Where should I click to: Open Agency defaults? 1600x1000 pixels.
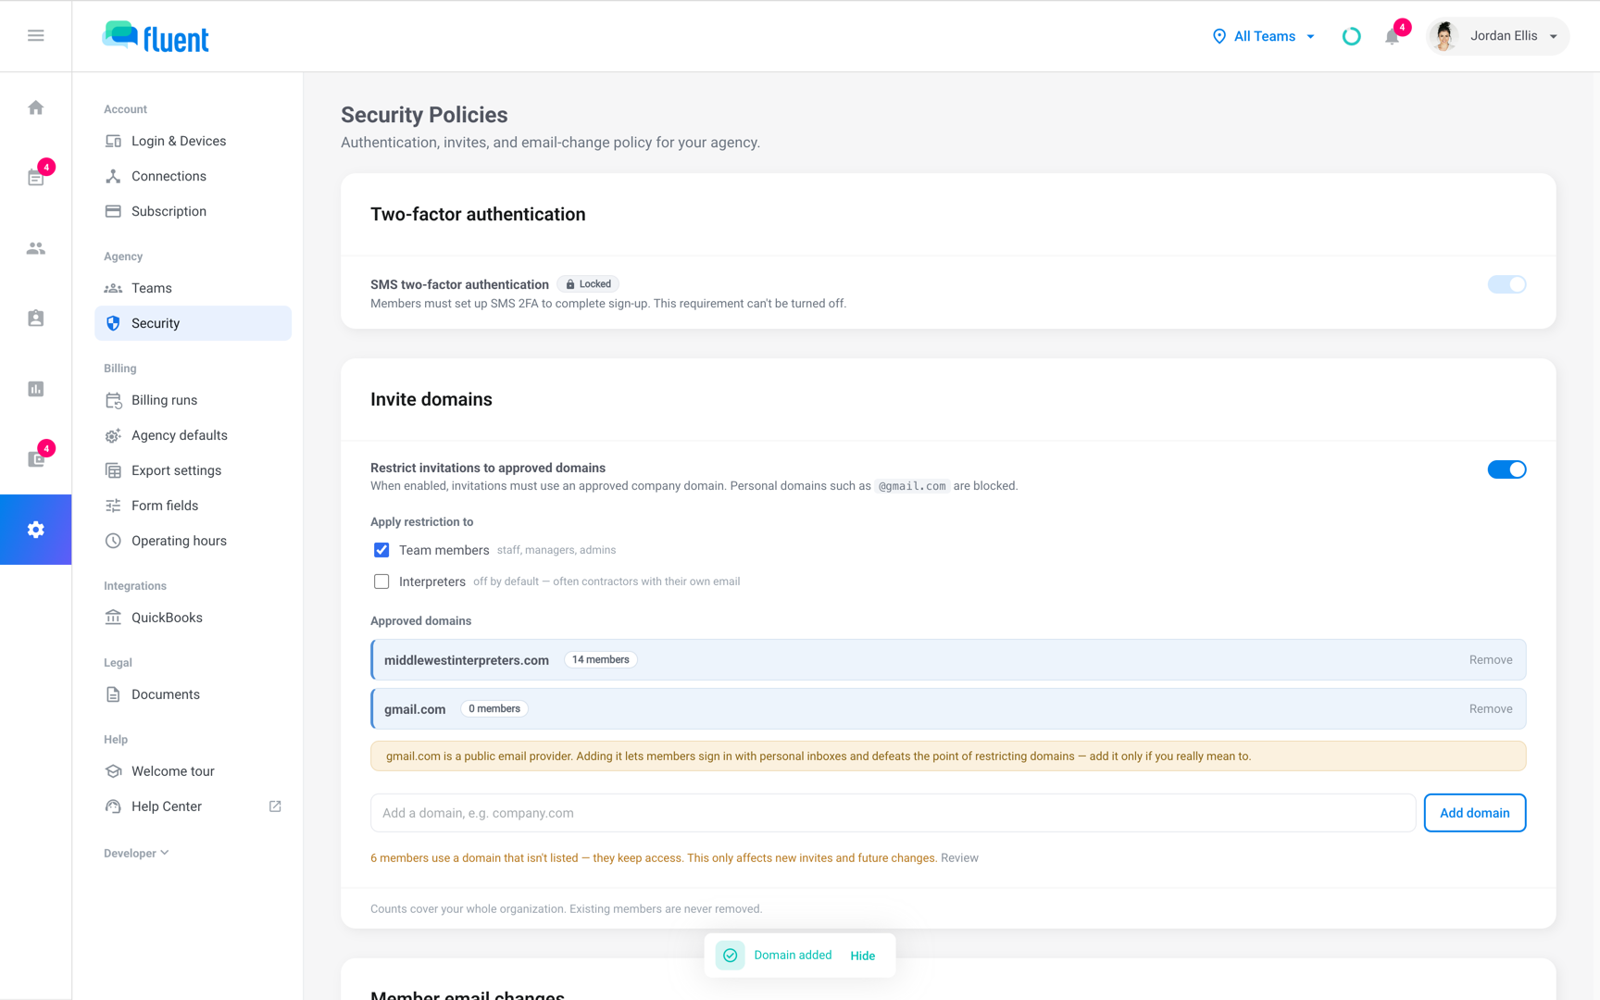(x=193, y=435)
